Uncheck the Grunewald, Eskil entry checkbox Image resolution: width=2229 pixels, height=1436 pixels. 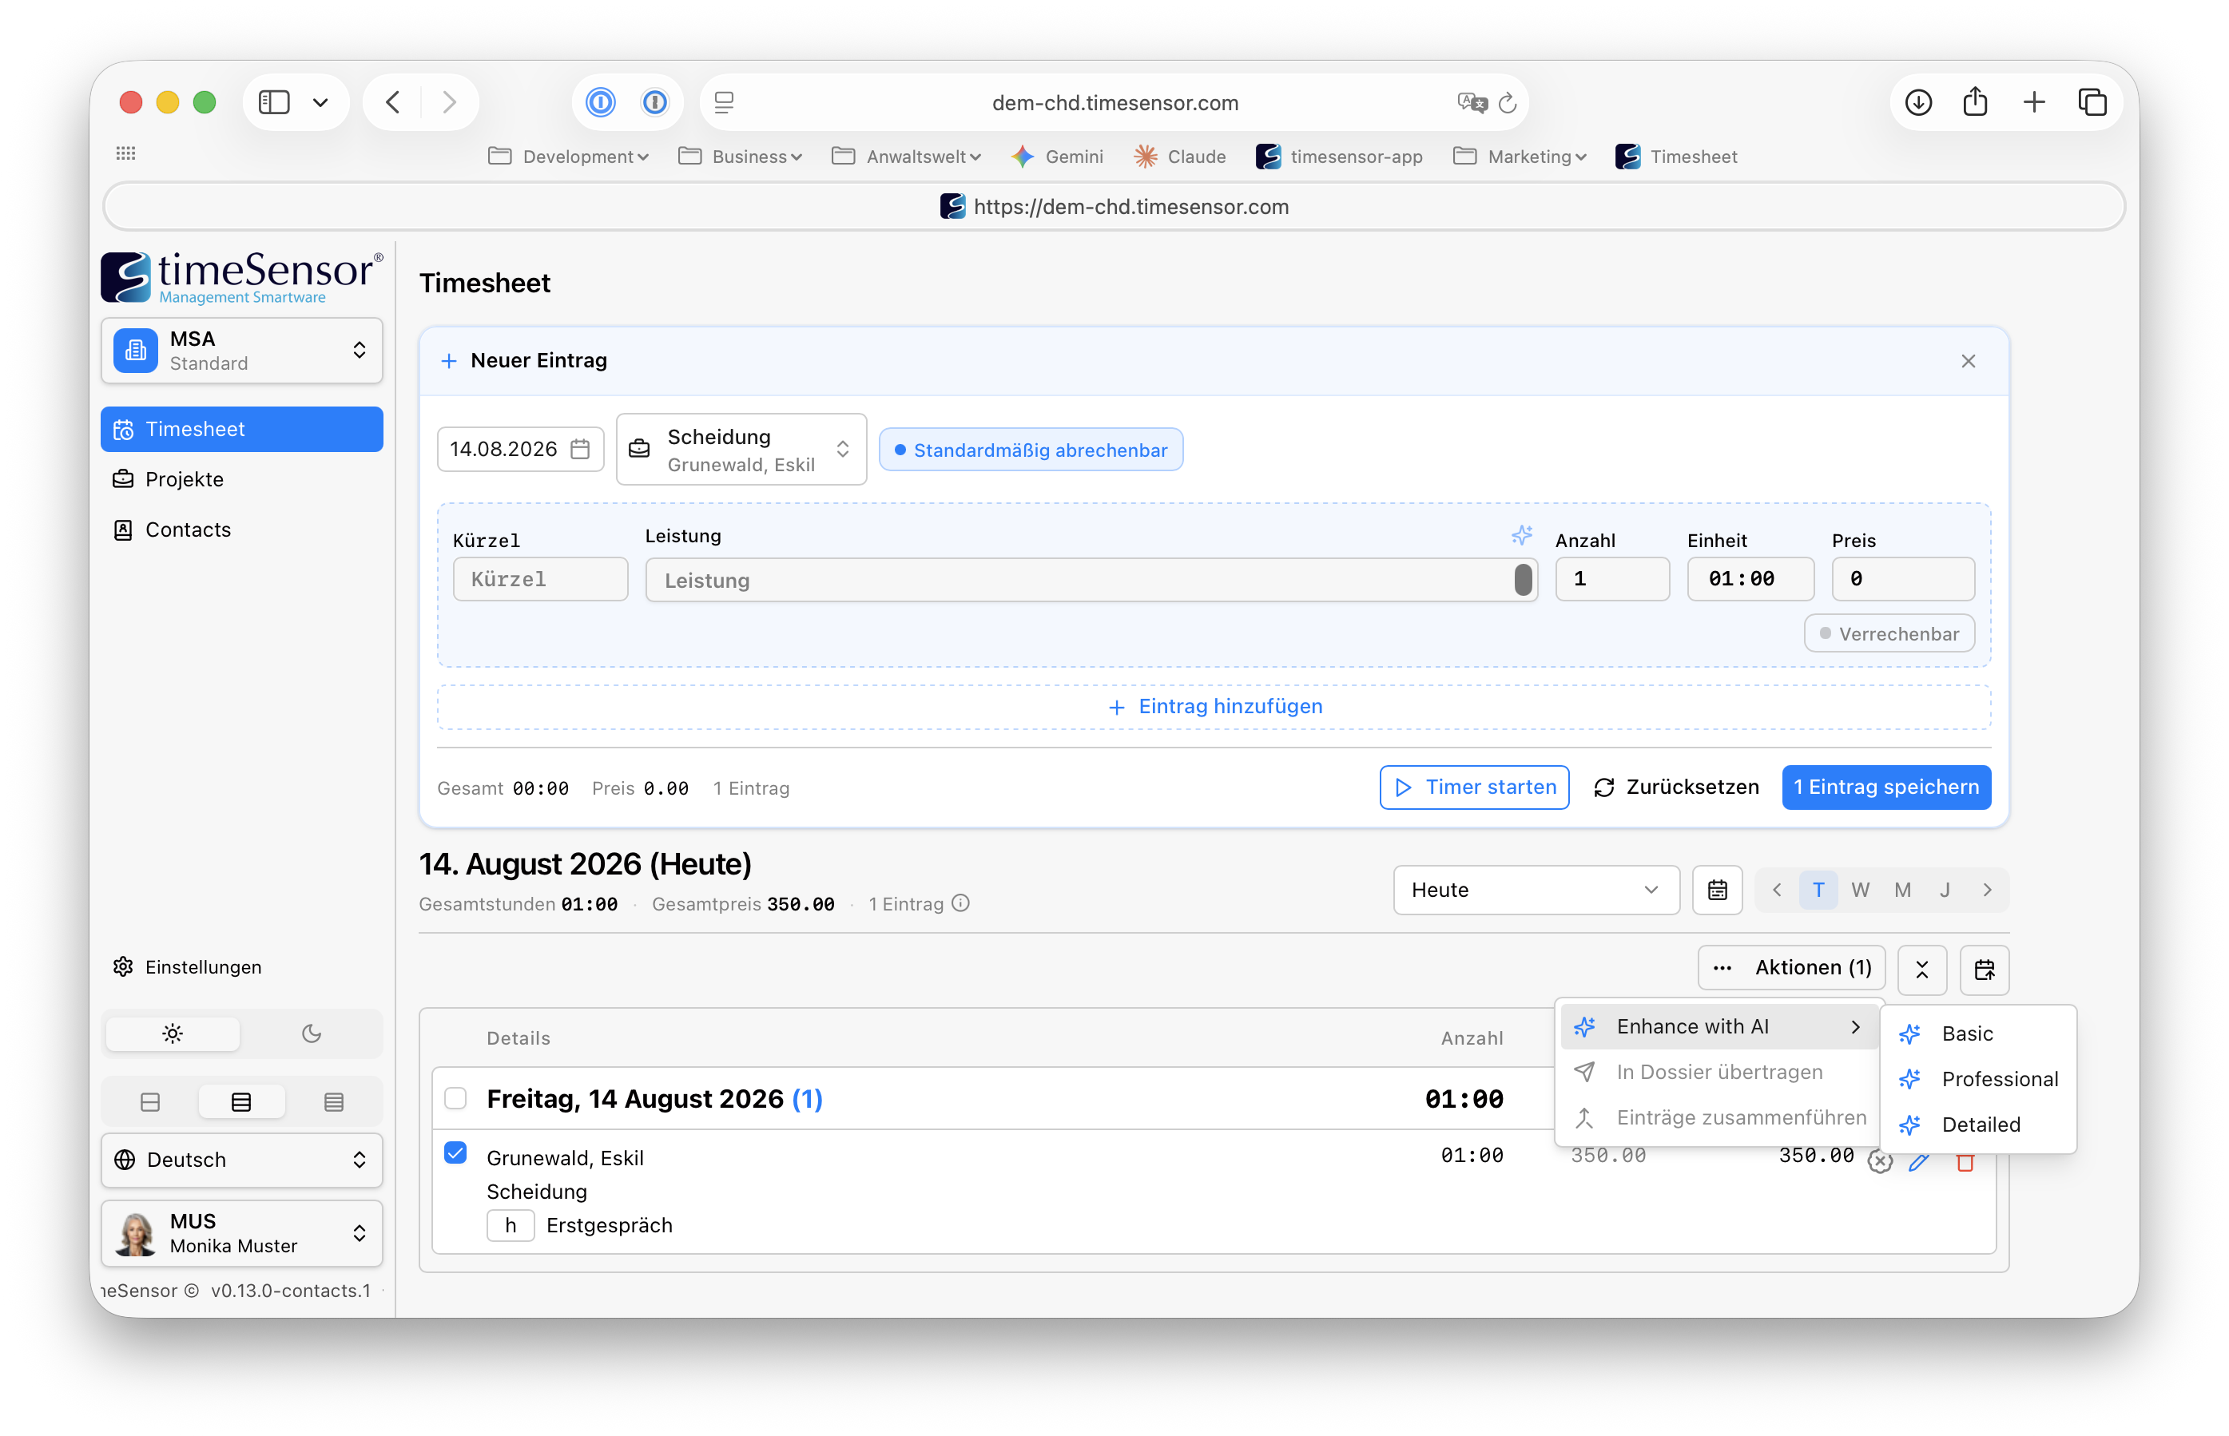(455, 1154)
